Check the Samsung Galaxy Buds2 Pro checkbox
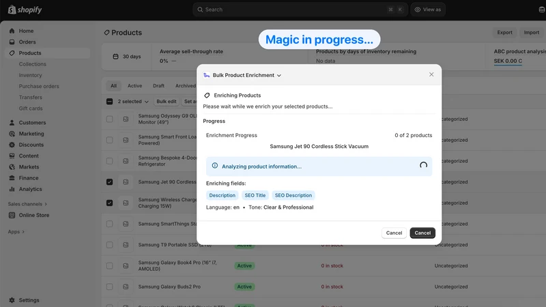 [x=109, y=287]
